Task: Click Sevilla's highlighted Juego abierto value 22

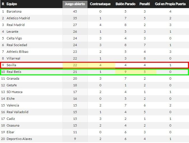Action: coord(75,65)
